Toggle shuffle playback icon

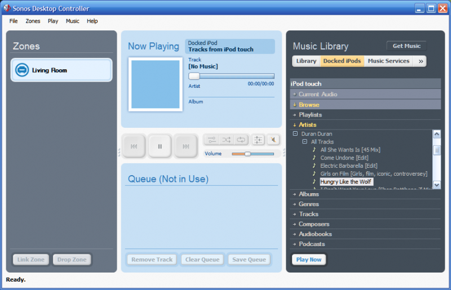[227, 140]
